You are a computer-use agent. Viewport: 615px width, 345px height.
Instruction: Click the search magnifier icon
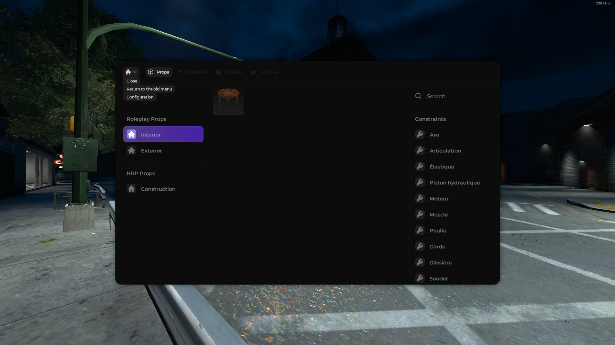pos(418,96)
